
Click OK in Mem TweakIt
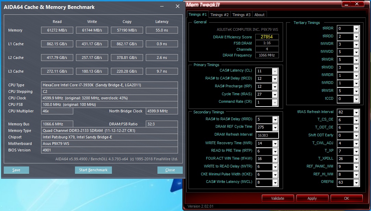click(346, 198)
